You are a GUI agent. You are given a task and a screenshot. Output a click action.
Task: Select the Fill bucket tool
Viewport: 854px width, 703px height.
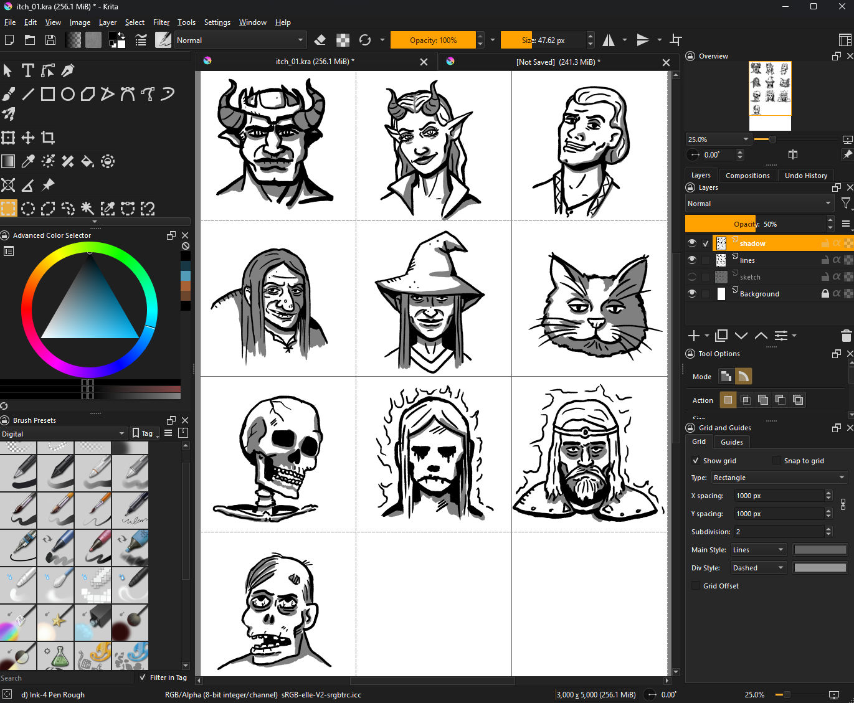click(x=88, y=162)
